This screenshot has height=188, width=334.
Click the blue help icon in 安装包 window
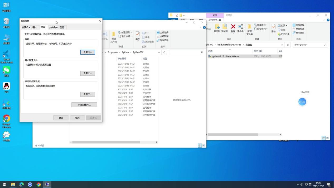tap(328, 20)
